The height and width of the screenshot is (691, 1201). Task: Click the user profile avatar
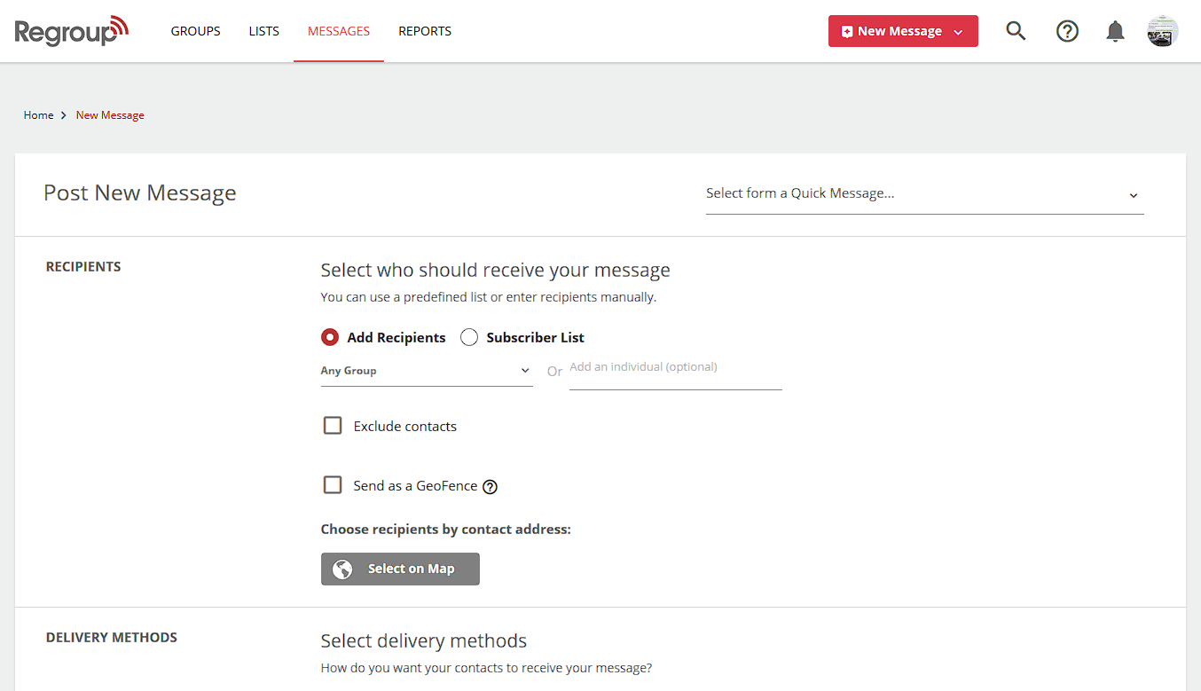[1162, 30]
